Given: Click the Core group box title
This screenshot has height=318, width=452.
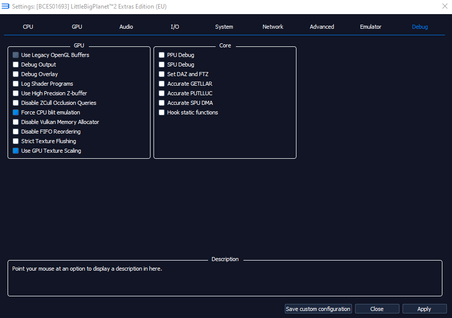Looking at the screenshot, I should pyautogui.click(x=225, y=45).
